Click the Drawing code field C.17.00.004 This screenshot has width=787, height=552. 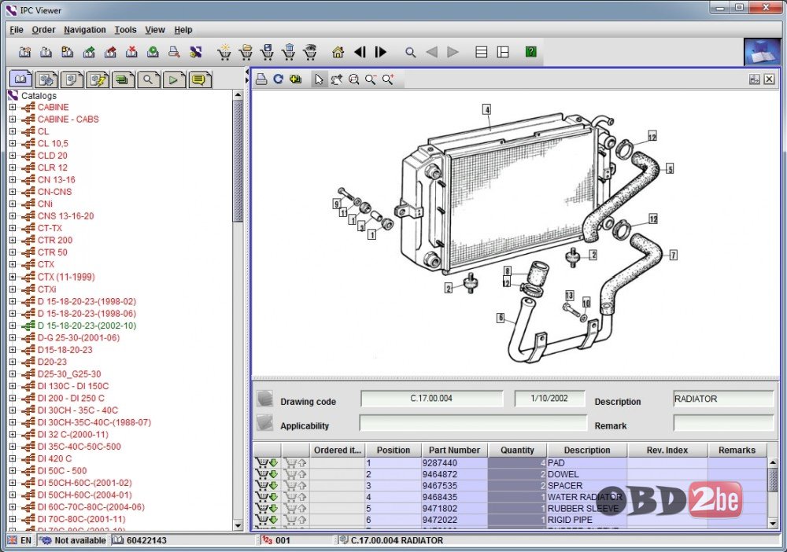coord(431,399)
